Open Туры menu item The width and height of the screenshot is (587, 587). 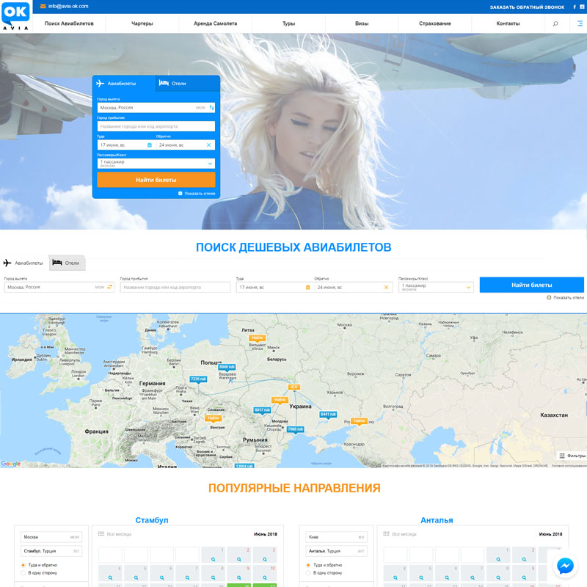coord(288,23)
